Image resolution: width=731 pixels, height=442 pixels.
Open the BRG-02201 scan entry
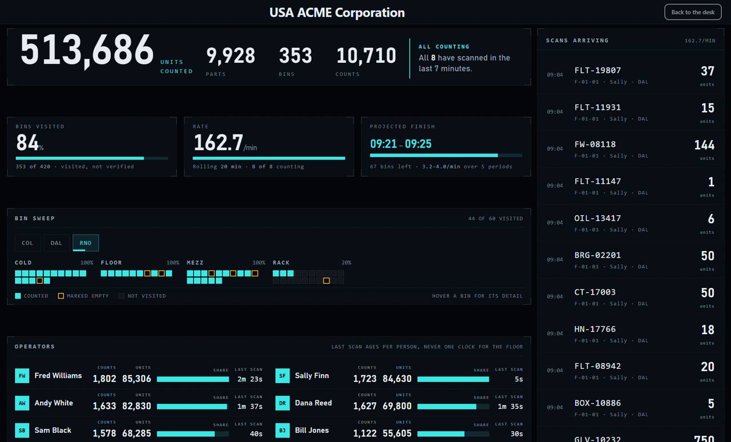click(x=630, y=260)
